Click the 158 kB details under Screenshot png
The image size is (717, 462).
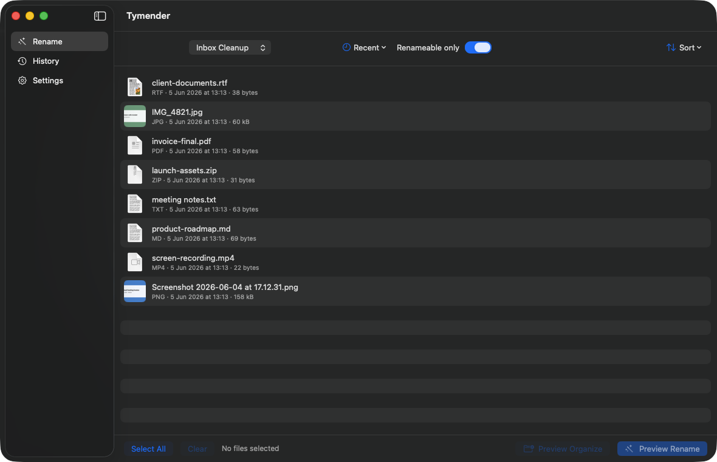coord(202,297)
